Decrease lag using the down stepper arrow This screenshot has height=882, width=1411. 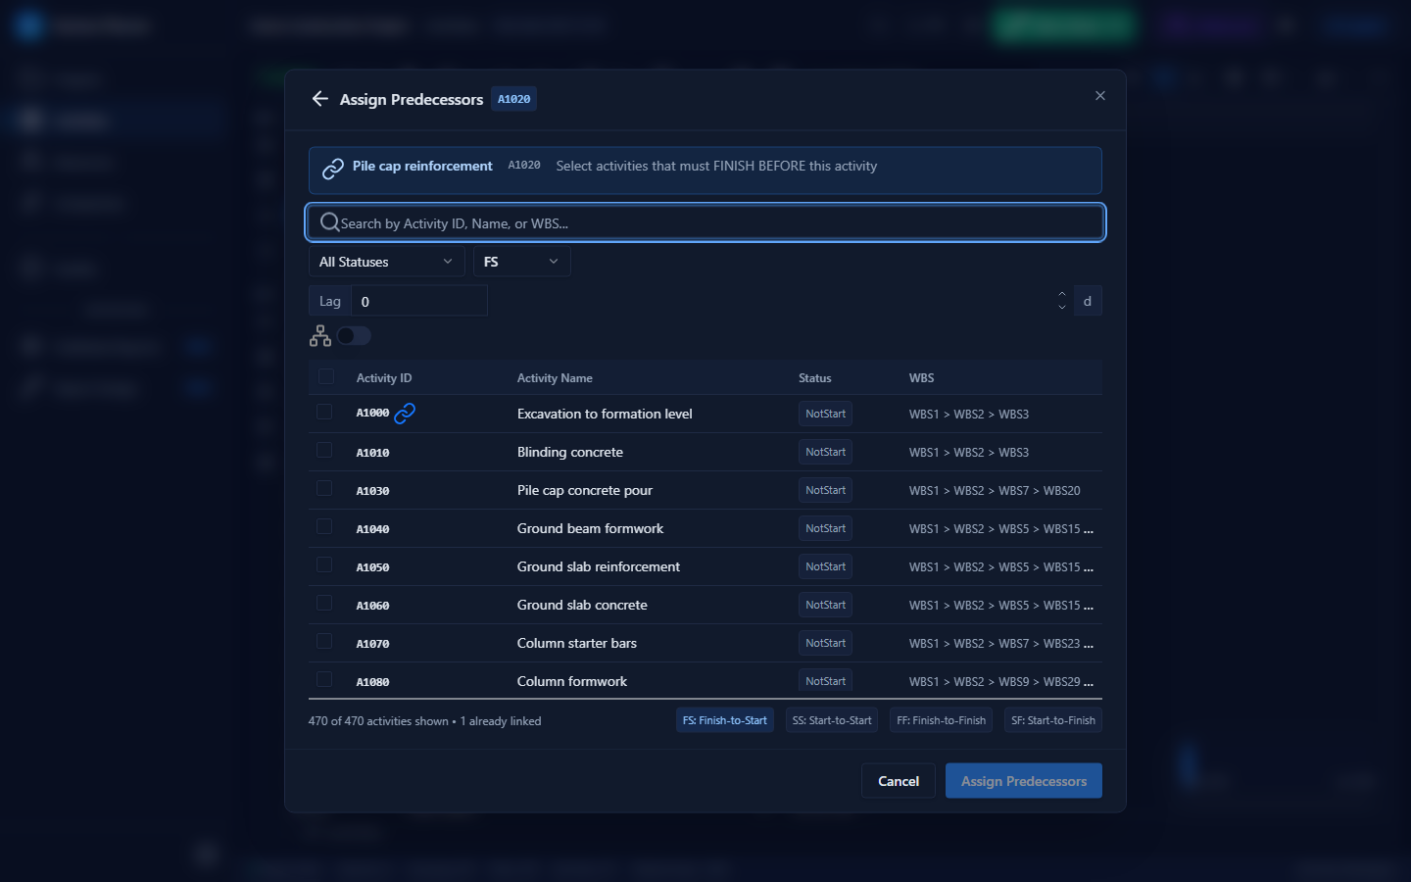tap(1062, 308)
